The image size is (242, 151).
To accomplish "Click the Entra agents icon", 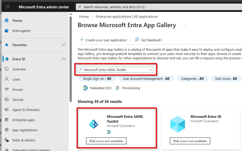I will click(7, 30).
